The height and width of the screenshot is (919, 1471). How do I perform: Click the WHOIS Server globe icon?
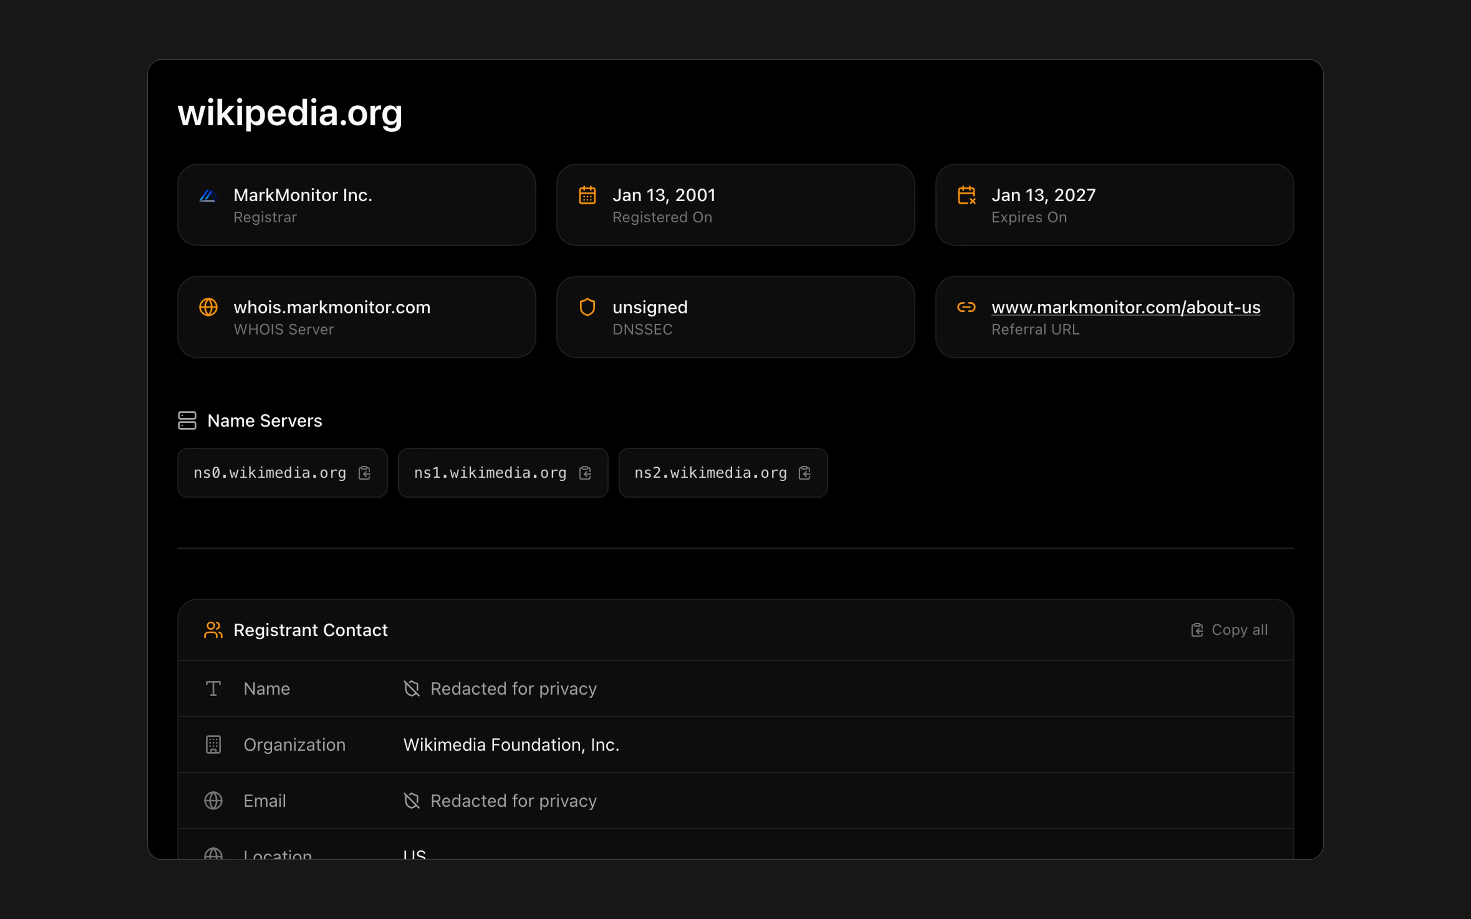[209, 307]
